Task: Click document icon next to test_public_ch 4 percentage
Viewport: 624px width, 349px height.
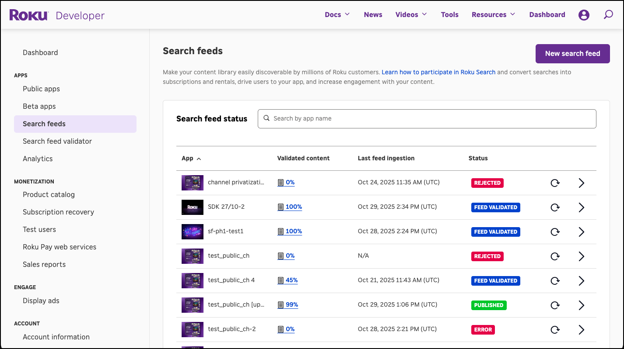Action: 280,280
